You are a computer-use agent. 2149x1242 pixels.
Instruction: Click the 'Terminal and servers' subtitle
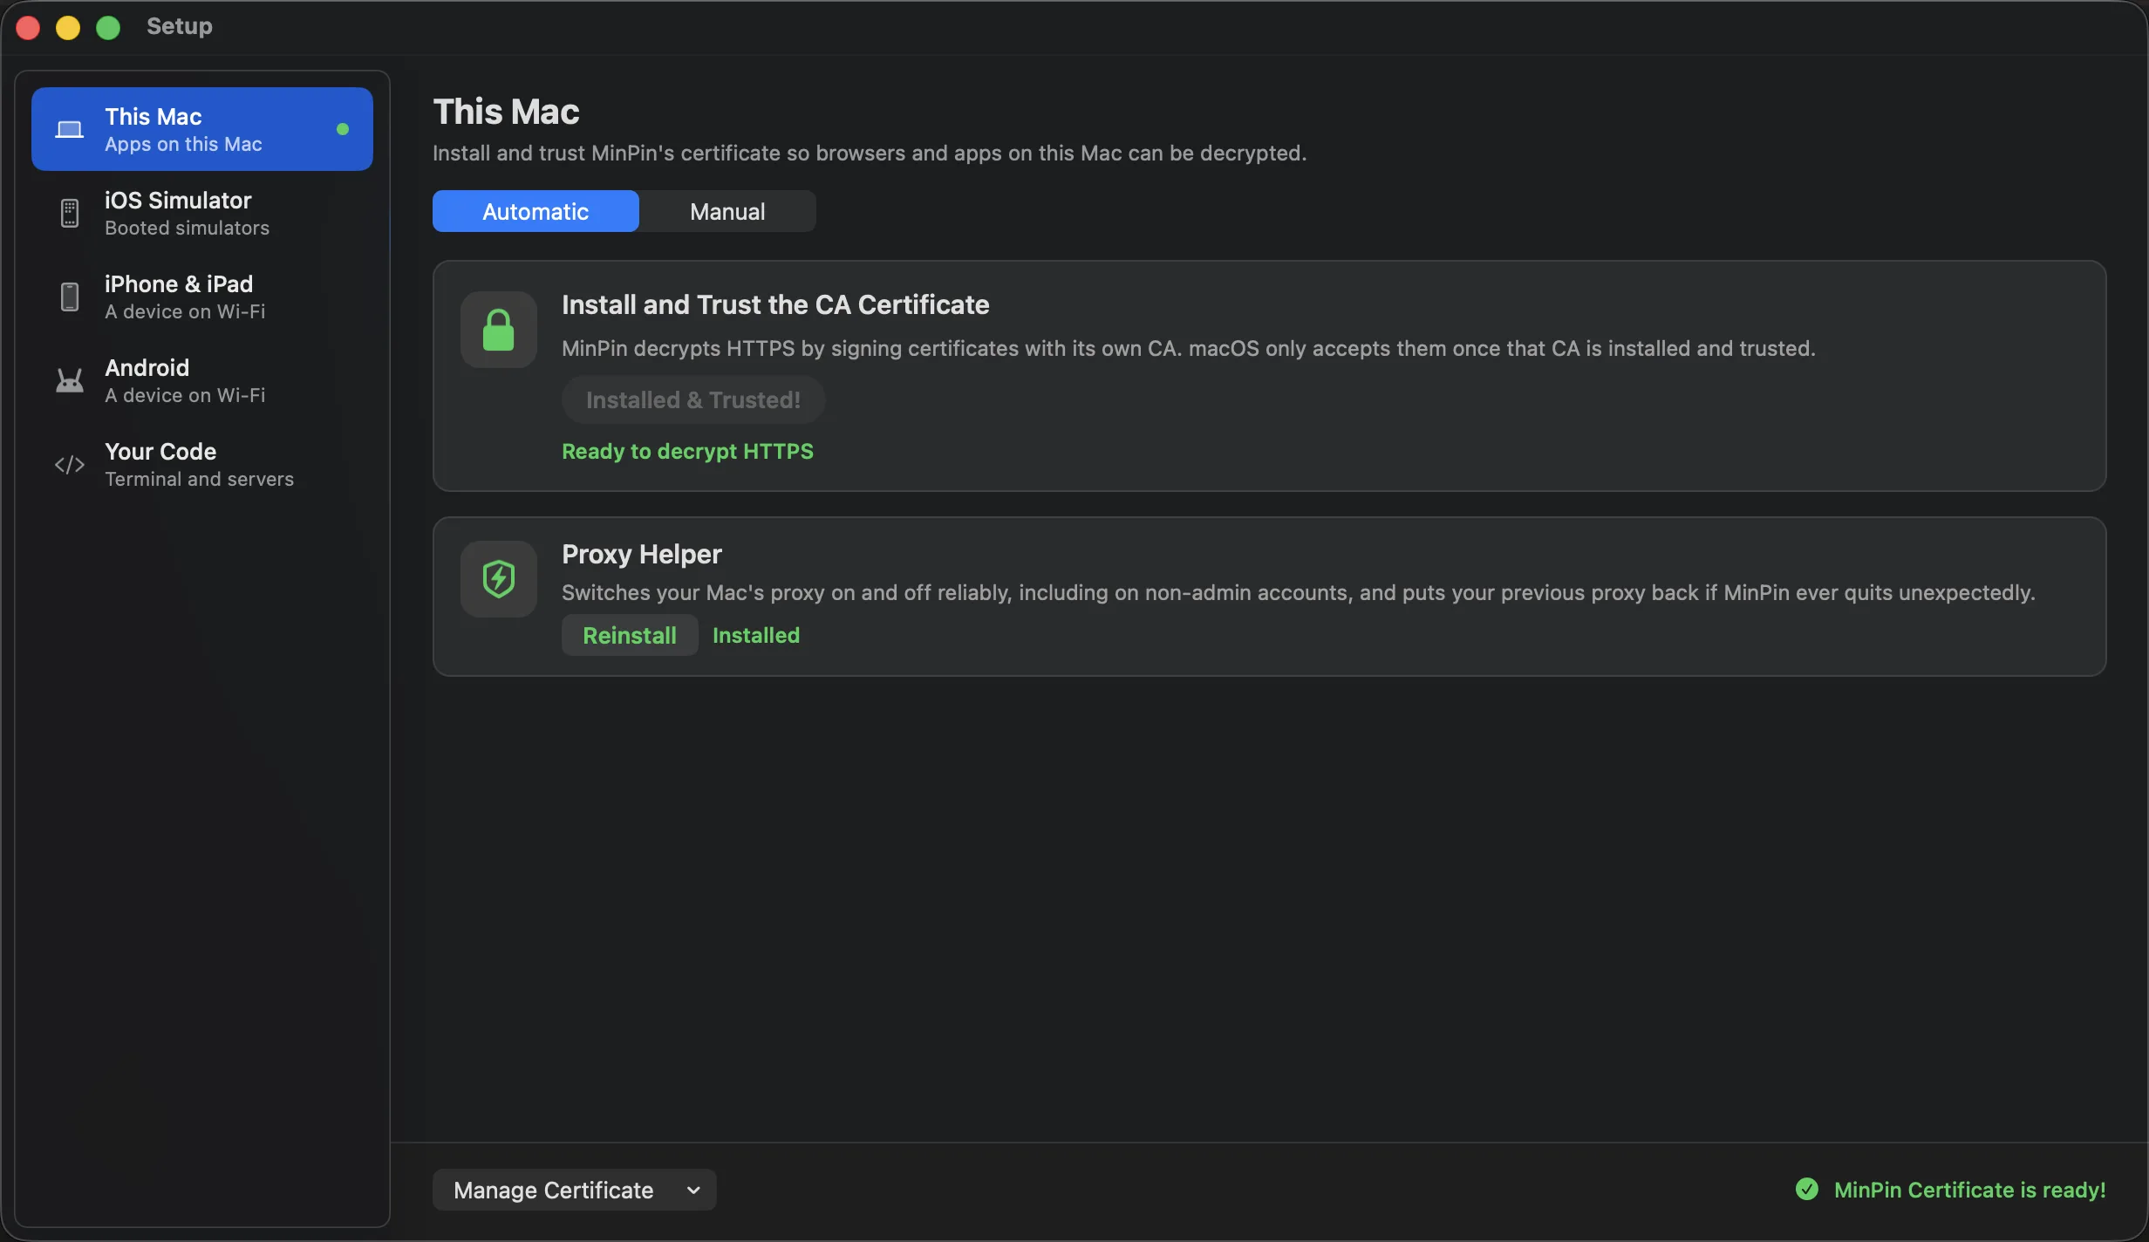199,479
